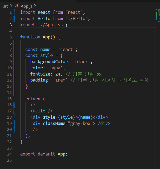The height and width of the screenshot is (169, 160).
Task: Click line number 24 in gutter
Action: 9,154
